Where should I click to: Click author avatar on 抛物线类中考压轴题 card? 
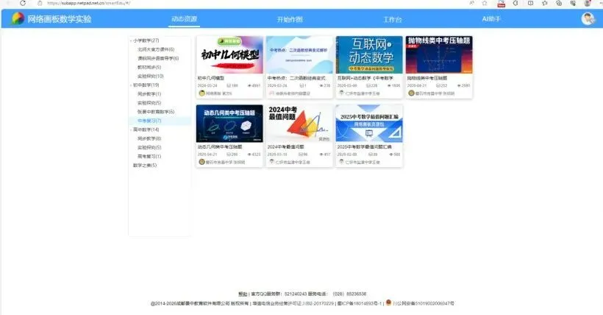point(411,93)
